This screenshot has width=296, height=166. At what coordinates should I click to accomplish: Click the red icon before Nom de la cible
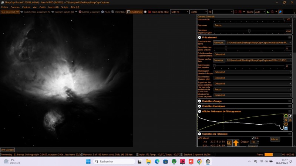pos(149,12)
